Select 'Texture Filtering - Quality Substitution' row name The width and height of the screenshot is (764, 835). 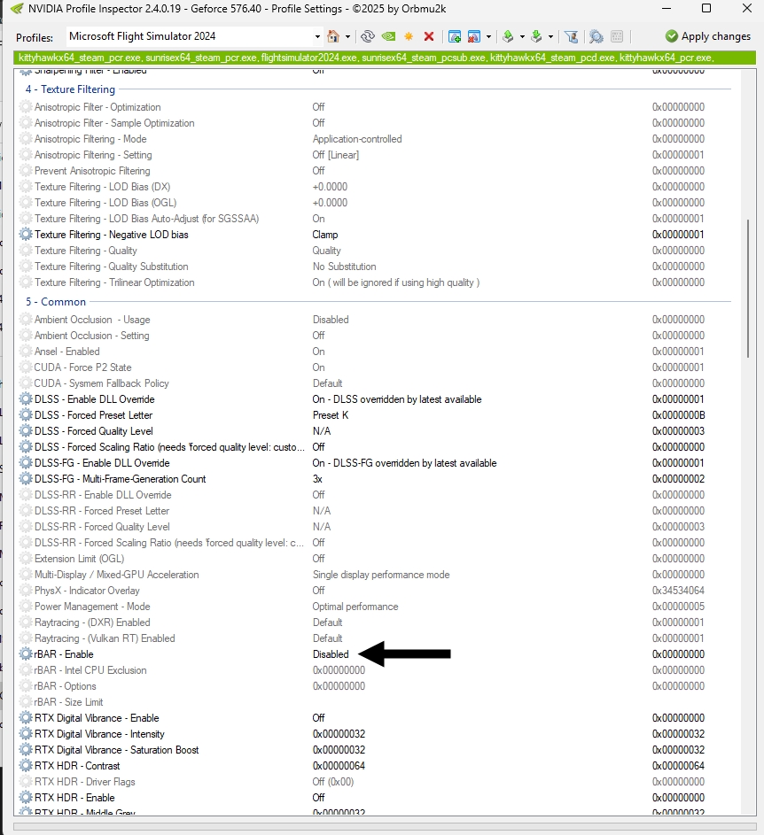click(112, 267)
